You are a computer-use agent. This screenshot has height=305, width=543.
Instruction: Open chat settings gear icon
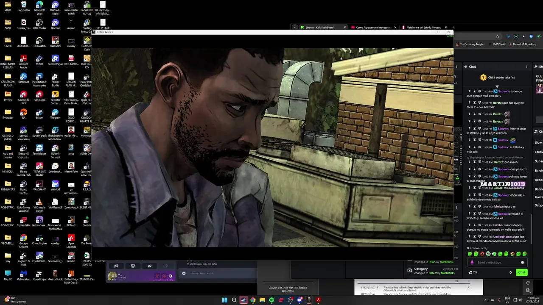point(511,272)
